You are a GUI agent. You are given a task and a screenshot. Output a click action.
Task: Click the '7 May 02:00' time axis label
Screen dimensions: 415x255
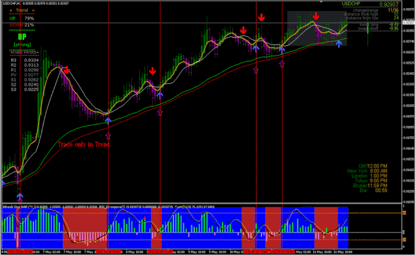52,252
